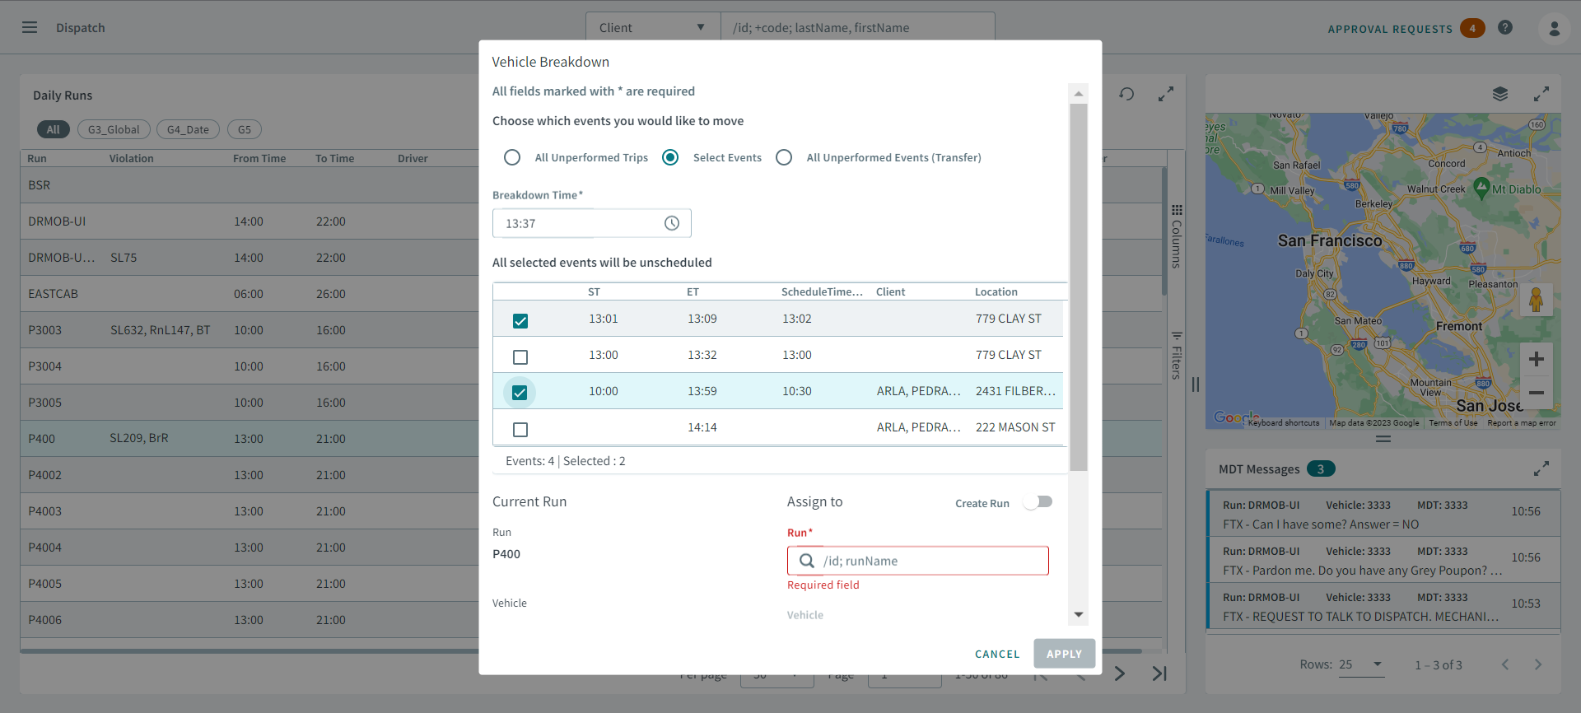Sort by the ST column header
Viewport: 1581px width, 713px height.
click(x=594, y=291)
